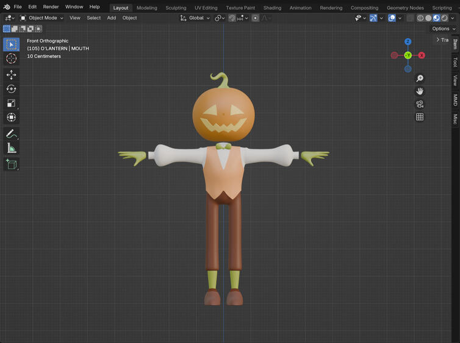Image resolution: width=460 pixels, height=343 pixels.
Task: Choose the Measure tool
Action: click(11, 148)
